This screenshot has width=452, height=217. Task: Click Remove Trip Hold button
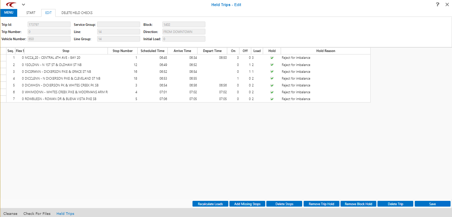point(321,204)
